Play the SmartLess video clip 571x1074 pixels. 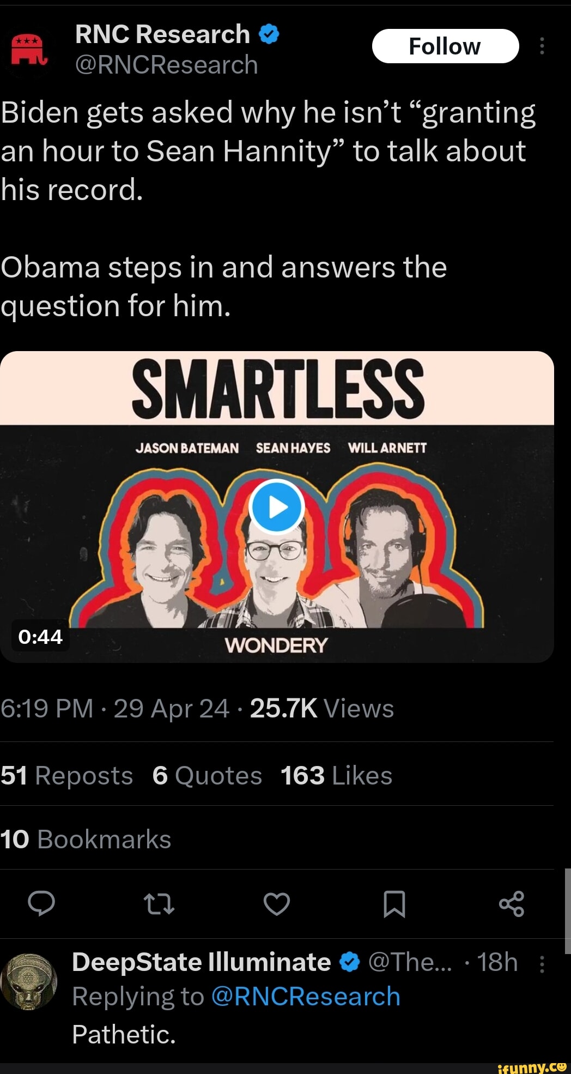coord(276,507)
